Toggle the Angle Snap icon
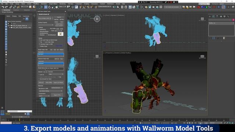 (x=84, y=7)
